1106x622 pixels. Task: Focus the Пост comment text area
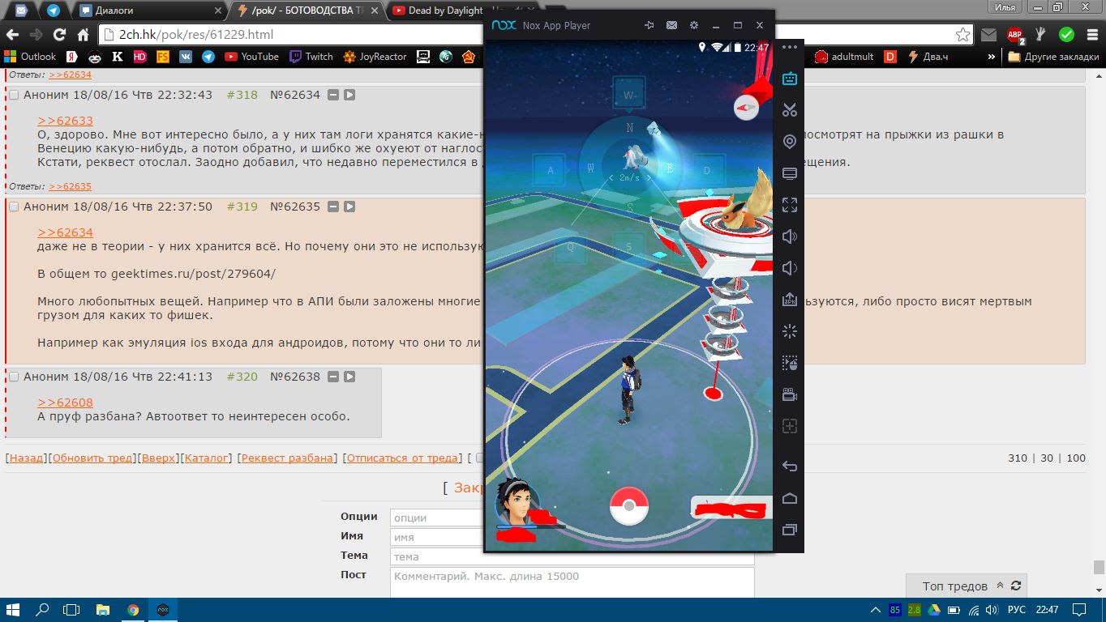click(572, 582)
